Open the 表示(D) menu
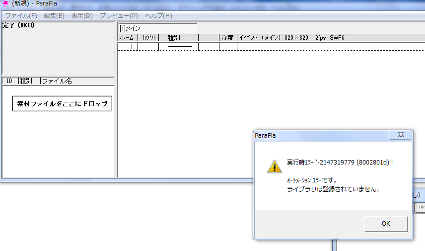The height and width of the screenshot is (251, 425). 82,16
